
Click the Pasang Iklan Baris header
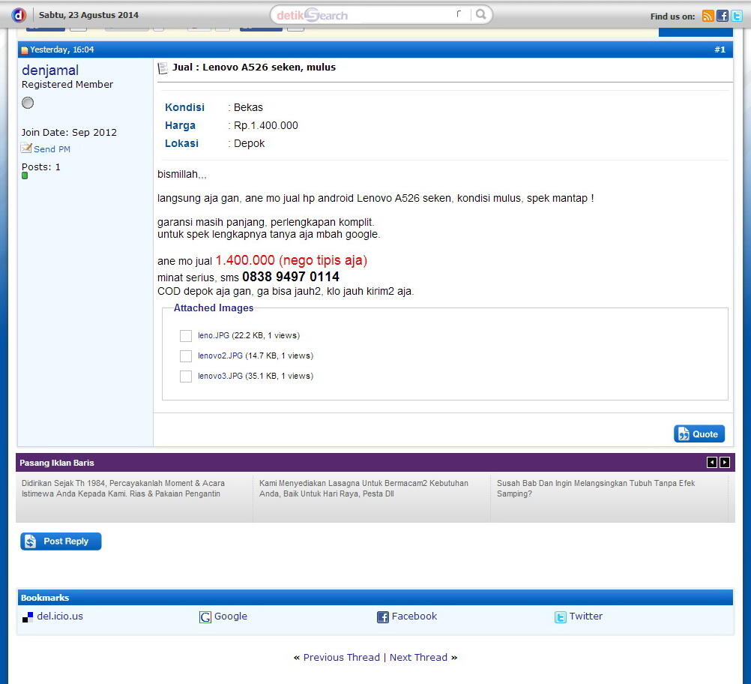point(56,463)
